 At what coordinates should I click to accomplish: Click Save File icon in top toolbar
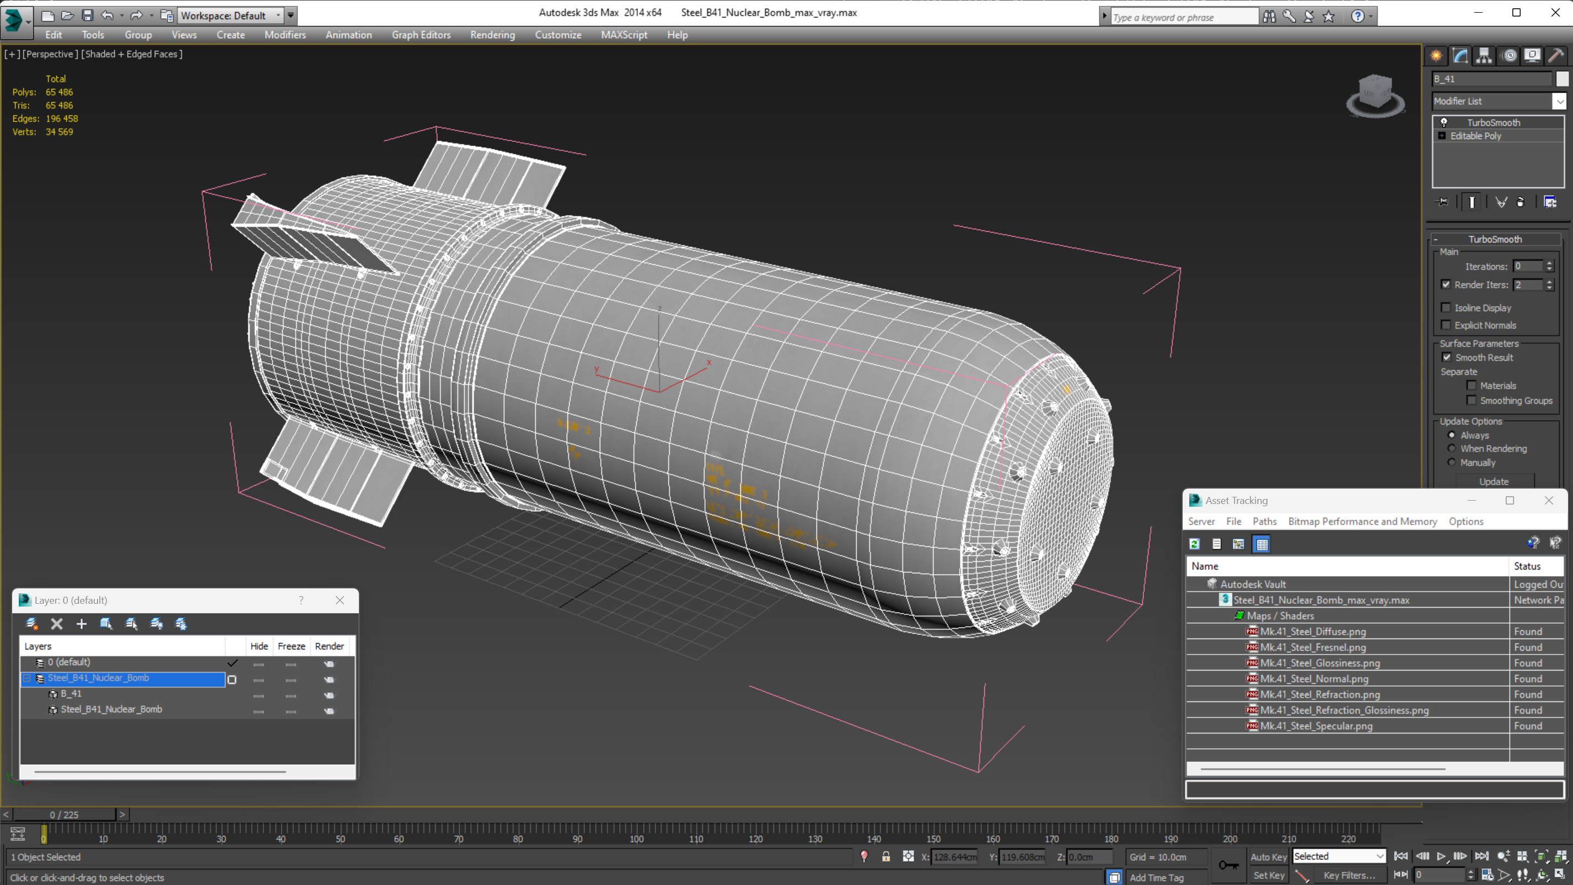click(87, 15)
